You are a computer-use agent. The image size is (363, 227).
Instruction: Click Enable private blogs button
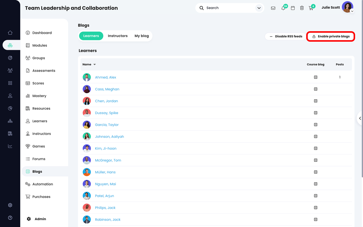331,36
